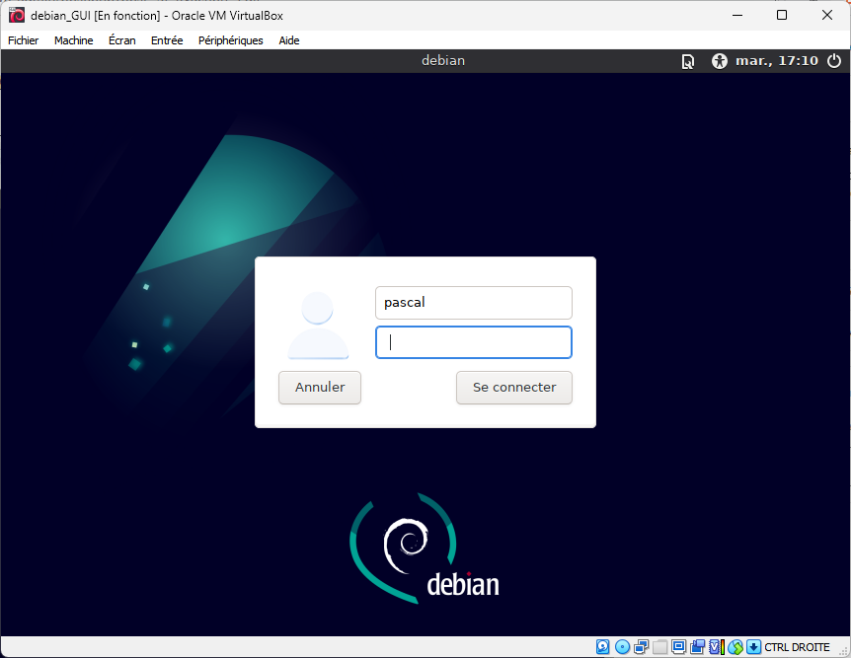
Task: Maximize the VirtualBox window
Action: [x=782, y=15]
